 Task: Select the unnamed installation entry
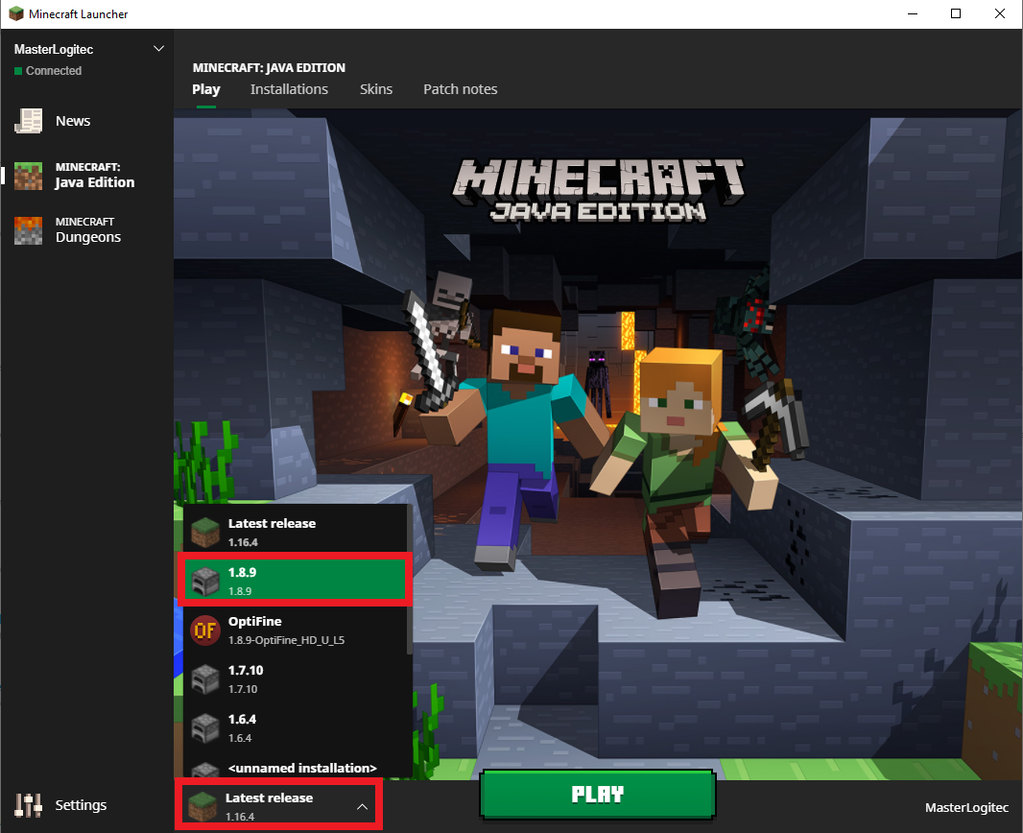[x=297, y=766]
